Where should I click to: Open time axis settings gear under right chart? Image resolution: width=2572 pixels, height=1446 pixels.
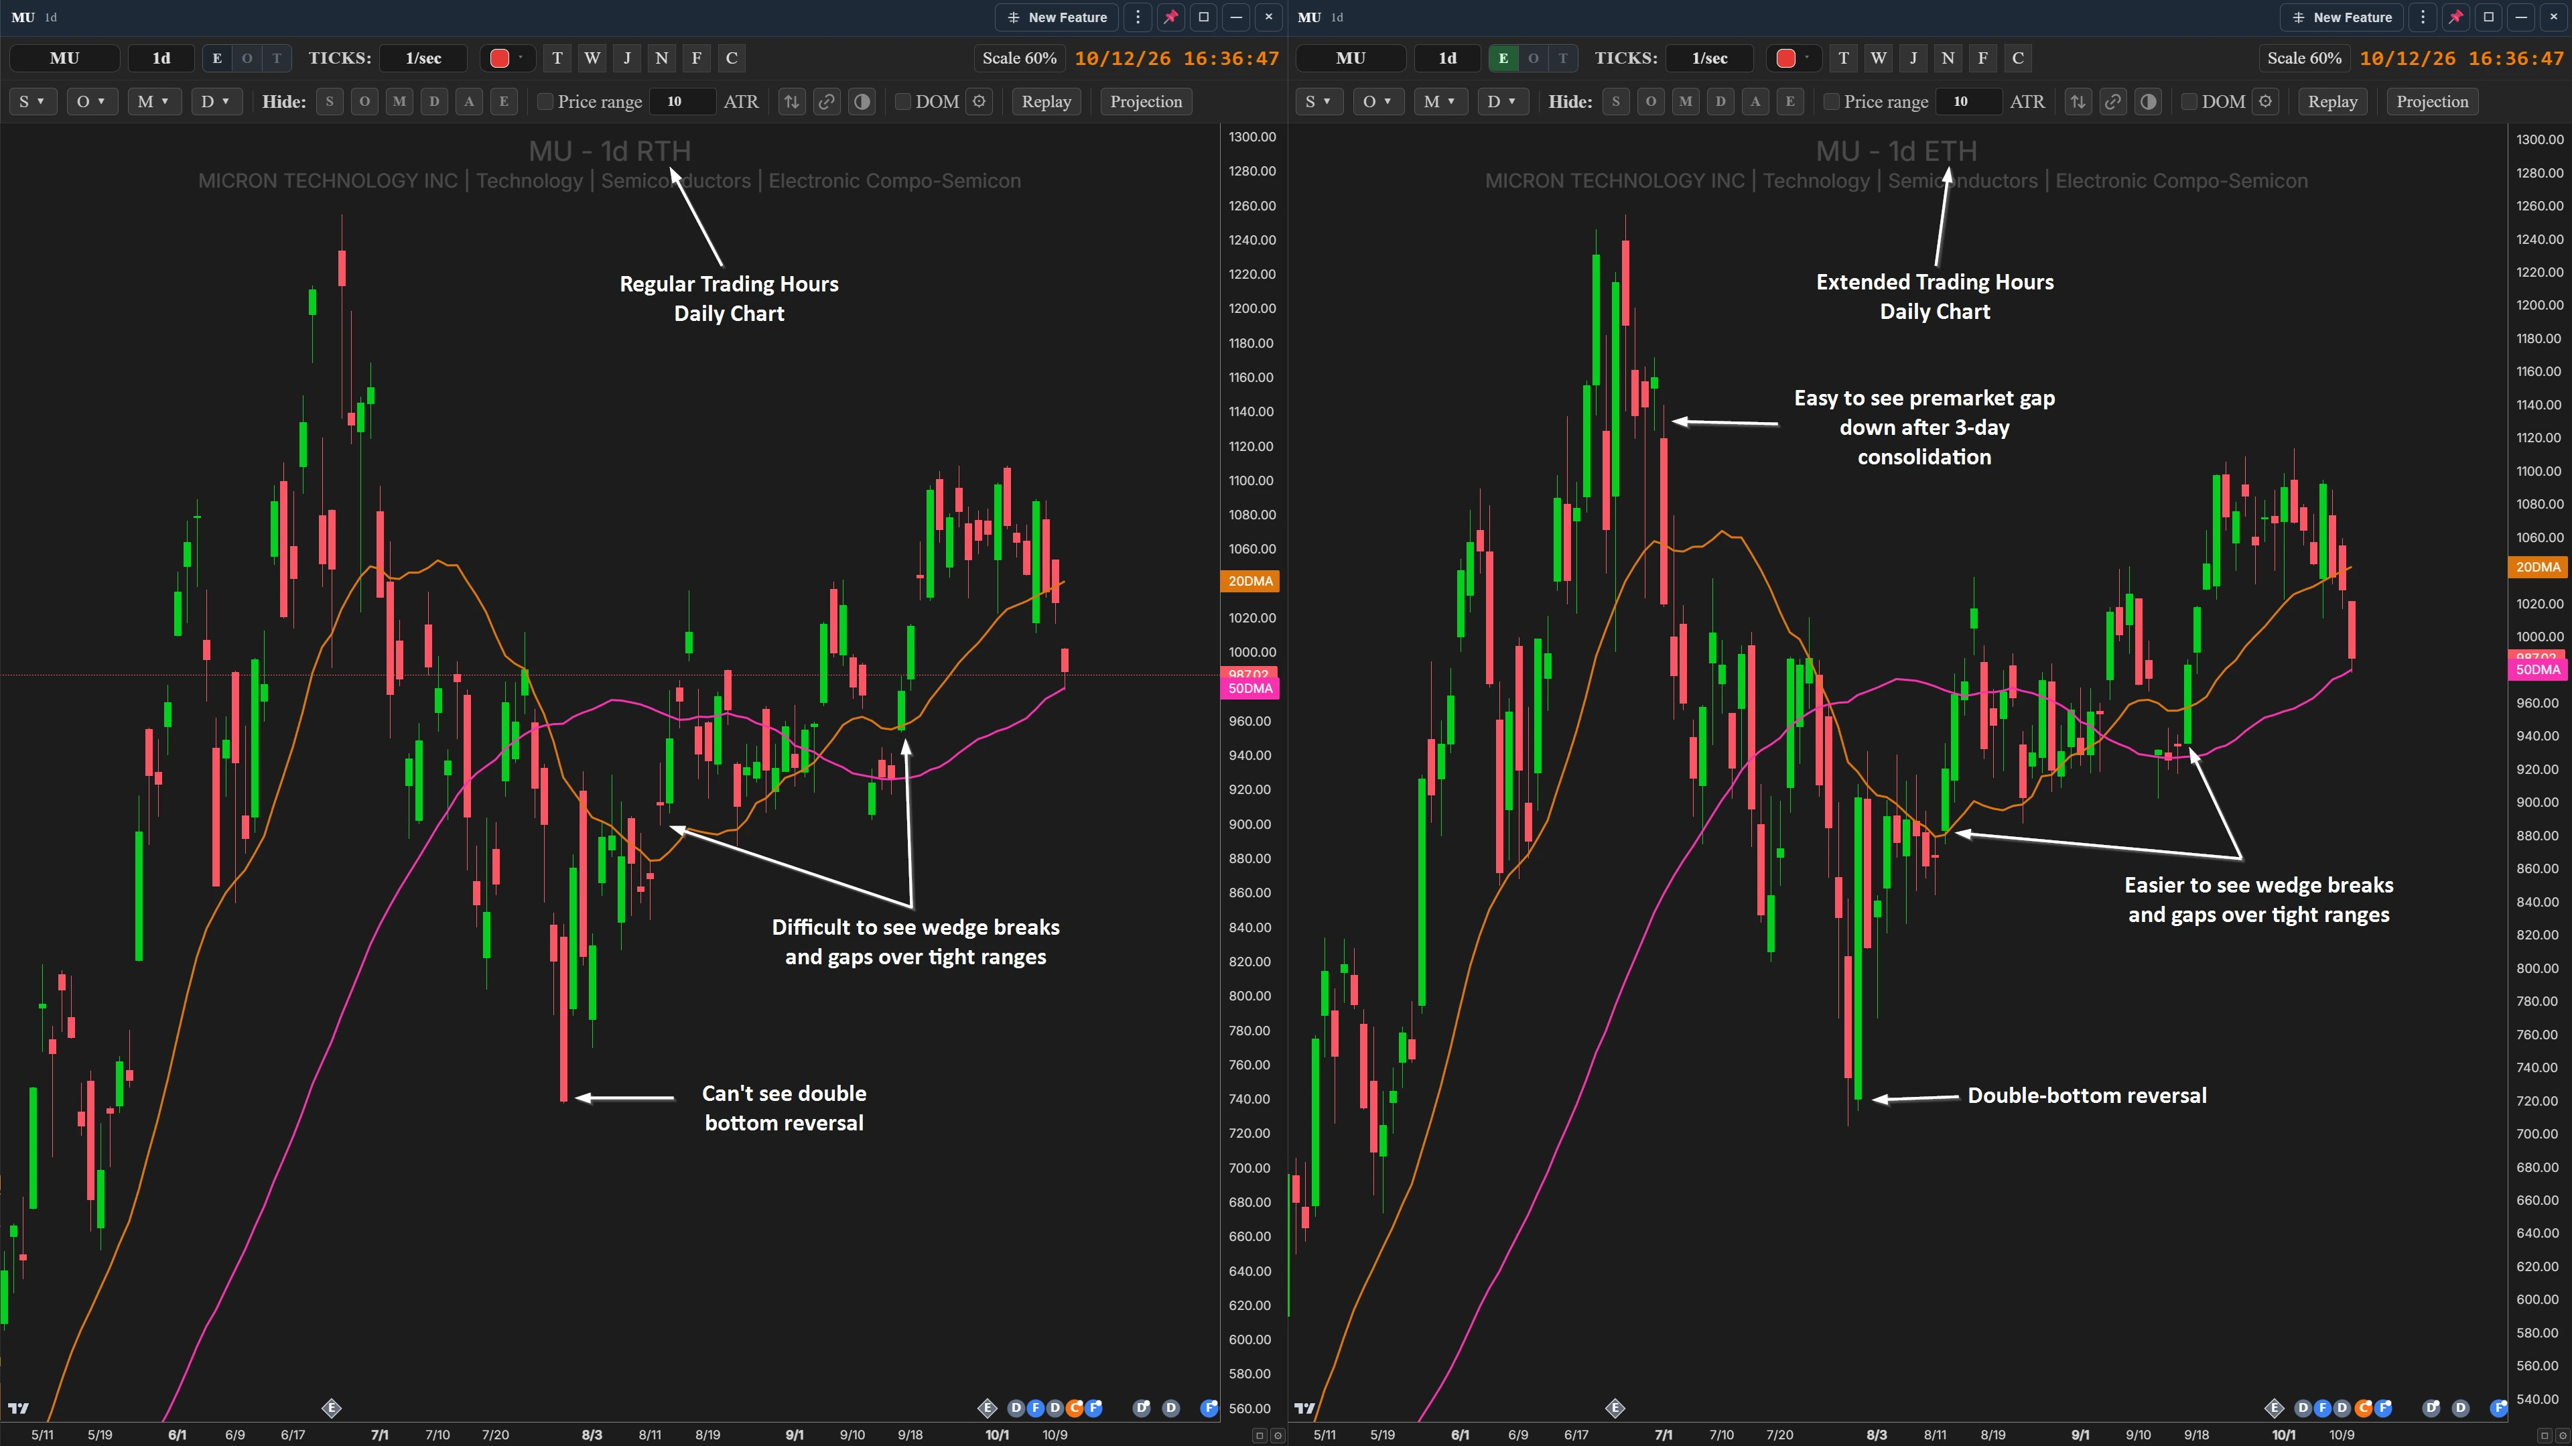[2563, 1435]
